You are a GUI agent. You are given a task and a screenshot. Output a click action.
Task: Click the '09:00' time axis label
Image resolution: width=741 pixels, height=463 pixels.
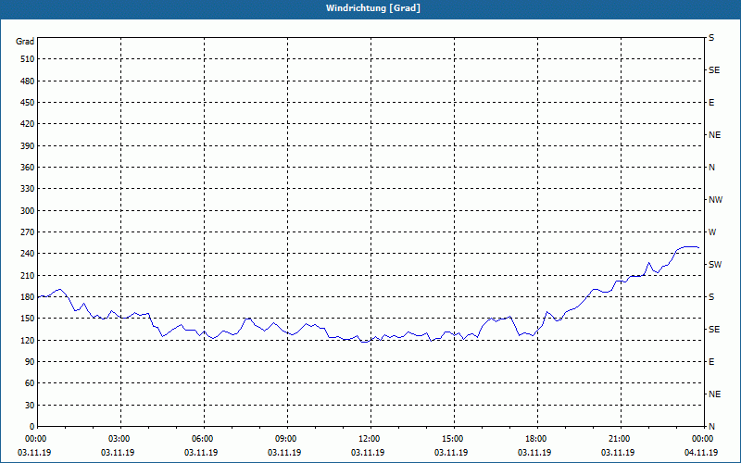pos(287,439)
